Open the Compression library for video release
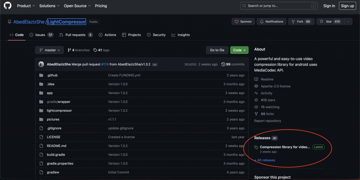The height and width of the screenshot is (180, 360). tap(285, 147)
